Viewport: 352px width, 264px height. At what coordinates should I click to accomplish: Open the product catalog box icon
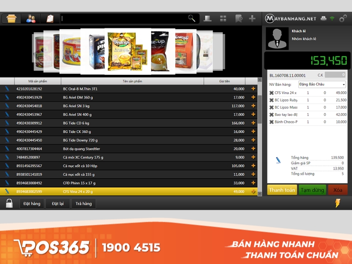point(12,18)
